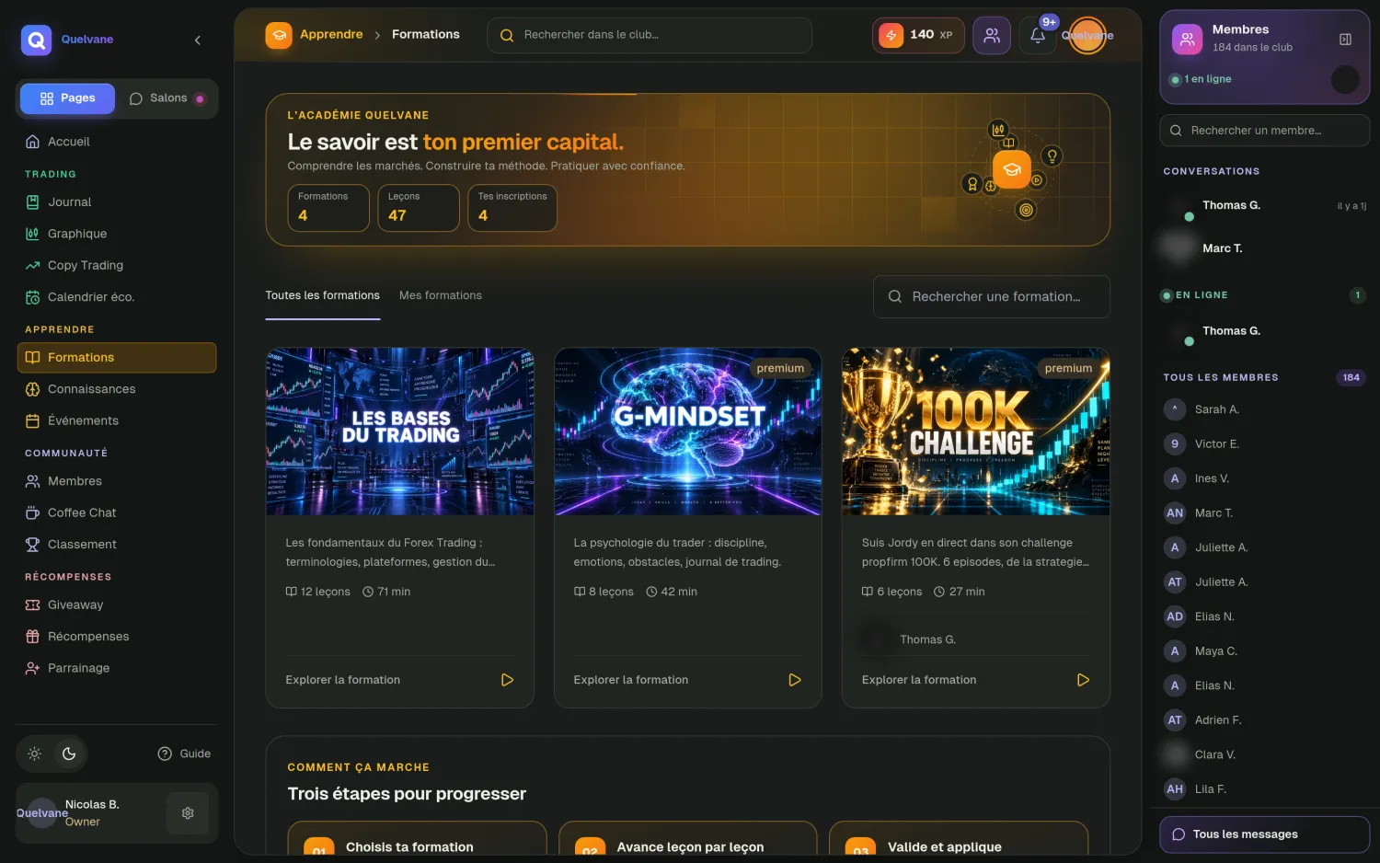Open Thomas G. conversation
The height and width of the screenshot is (863, 1380).
pyautogui.click(x=1265, y=206)
